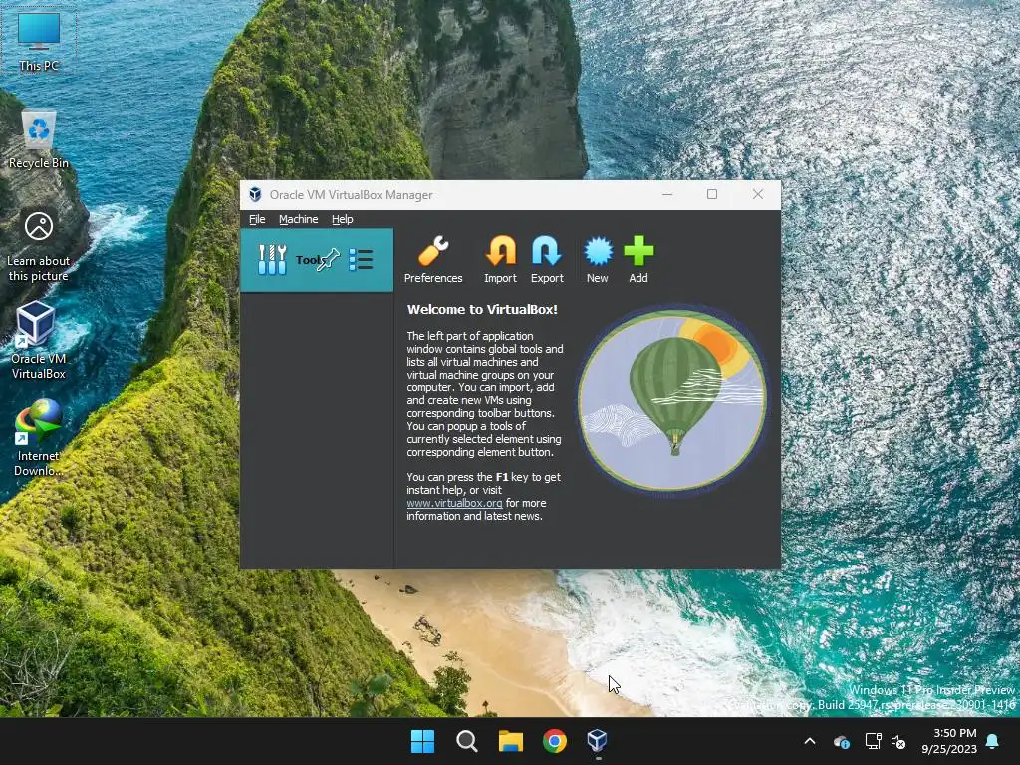
Task: Select Oracle VM VirtualBox desktop shortcut
Action: point(39,341)
